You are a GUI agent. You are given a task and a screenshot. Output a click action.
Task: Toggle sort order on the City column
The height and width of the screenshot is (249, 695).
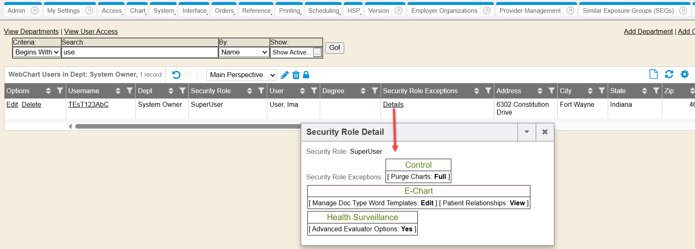click(x=590, y=91)
